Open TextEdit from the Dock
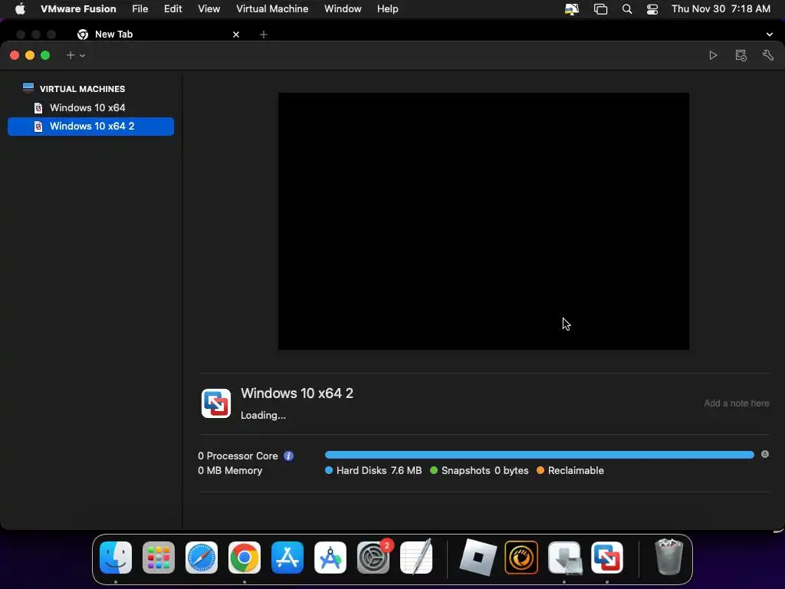The width and height of the screenshot is (785, 589). click(416, 558)
